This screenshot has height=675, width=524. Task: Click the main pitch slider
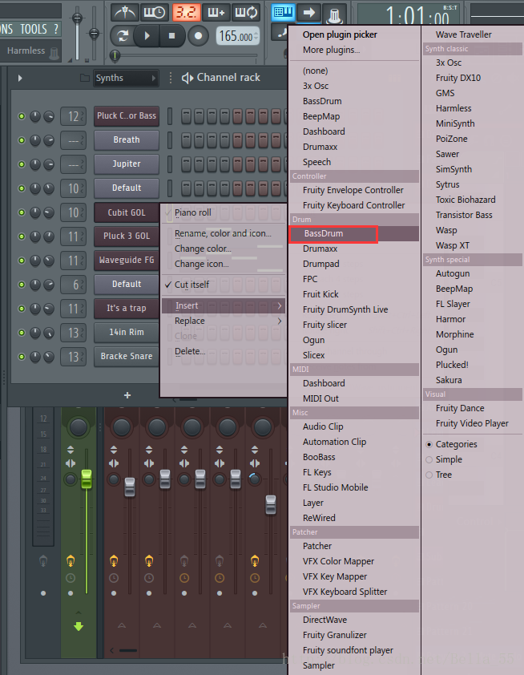coord(94,33)
